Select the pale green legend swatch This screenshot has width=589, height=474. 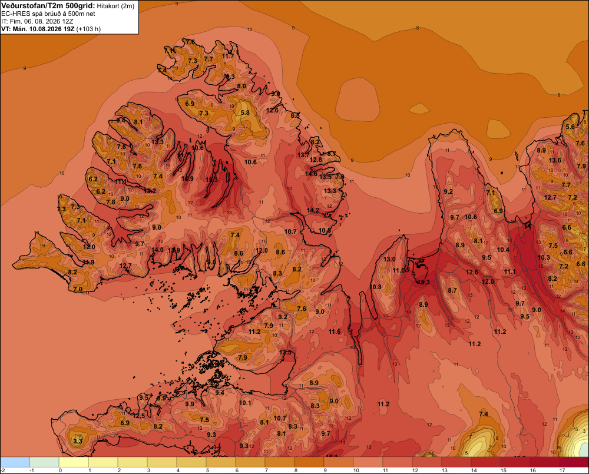pyautogui.click(x=44, y=462)
